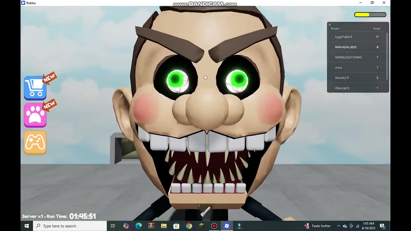Open Minecraft from the taskbar

click(201, 226)
